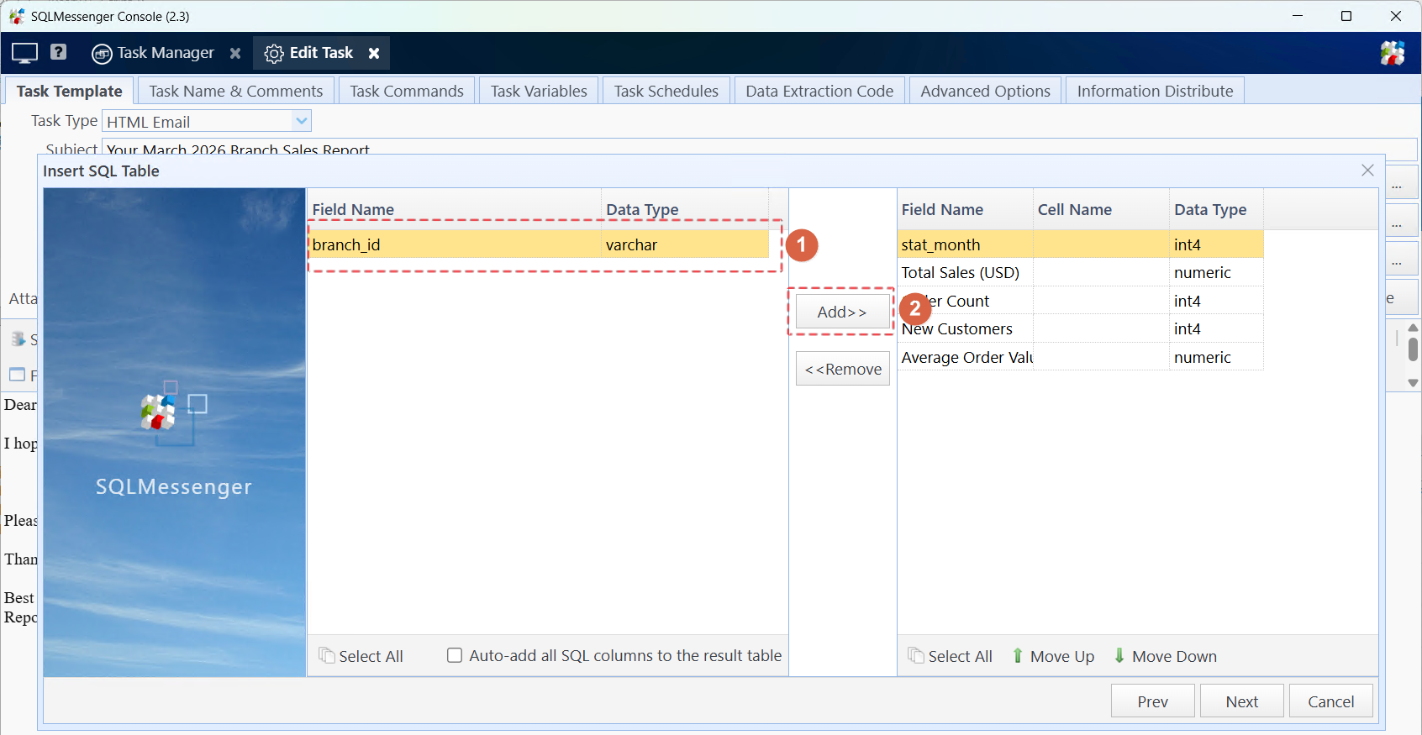Open the Data Extraction Code tab
The image size is (1422, 735).
(x=819, y=91)
